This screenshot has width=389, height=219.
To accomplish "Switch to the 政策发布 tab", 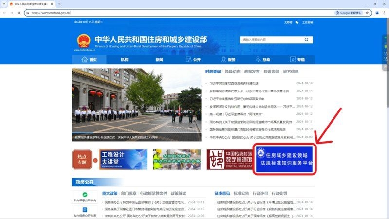I will pyautogui.click(x=252, y=72).
